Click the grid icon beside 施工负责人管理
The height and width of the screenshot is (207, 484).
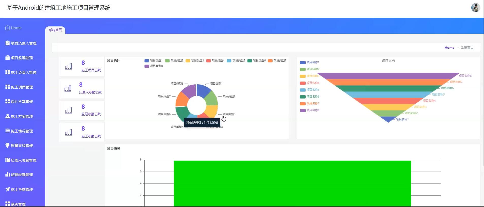tap(8, 72)
